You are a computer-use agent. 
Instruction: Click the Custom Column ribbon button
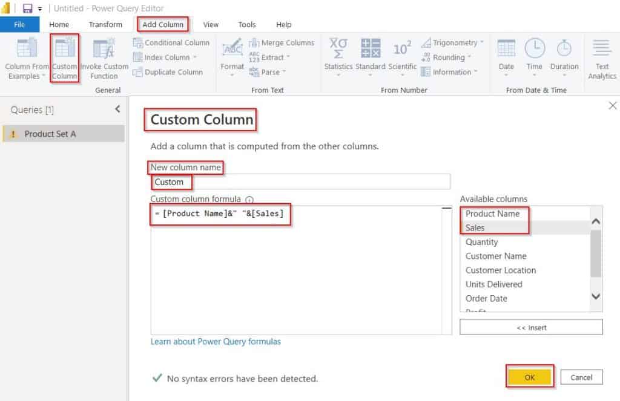pyautogui.click(x=65, y=58)
